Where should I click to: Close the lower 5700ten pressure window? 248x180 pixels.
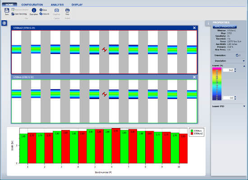click(194, 77)
